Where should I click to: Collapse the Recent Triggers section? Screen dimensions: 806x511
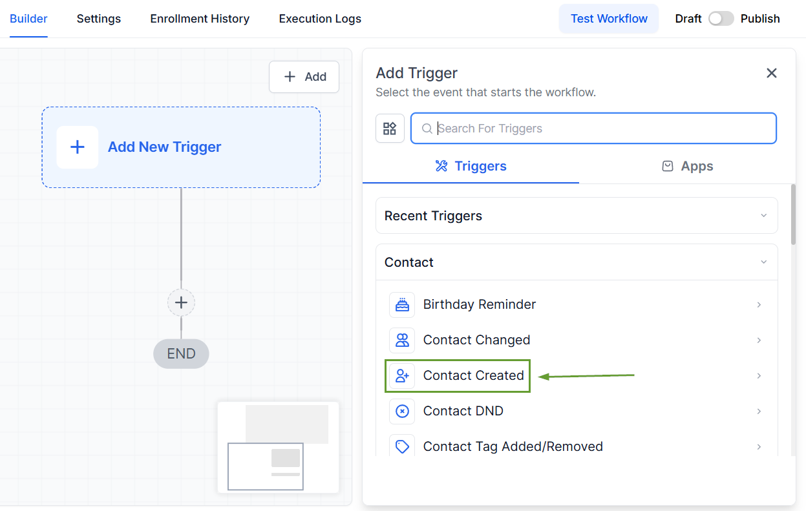[763, 216]
